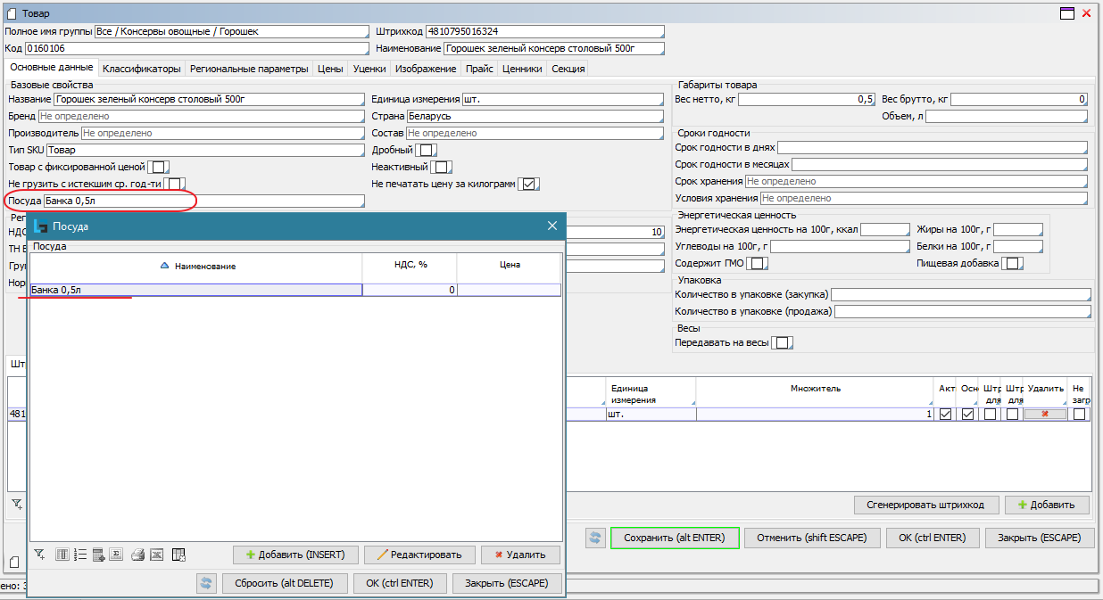This screenshot has height=600, width=1103.
Task: Click the print icon in Посуда dialog
Action: [137, 555]
